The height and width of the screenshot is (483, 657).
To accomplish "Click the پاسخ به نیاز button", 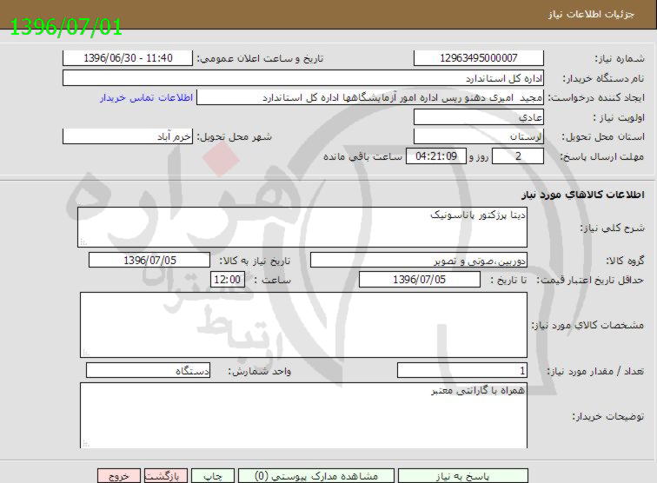I will pos(462,476).
